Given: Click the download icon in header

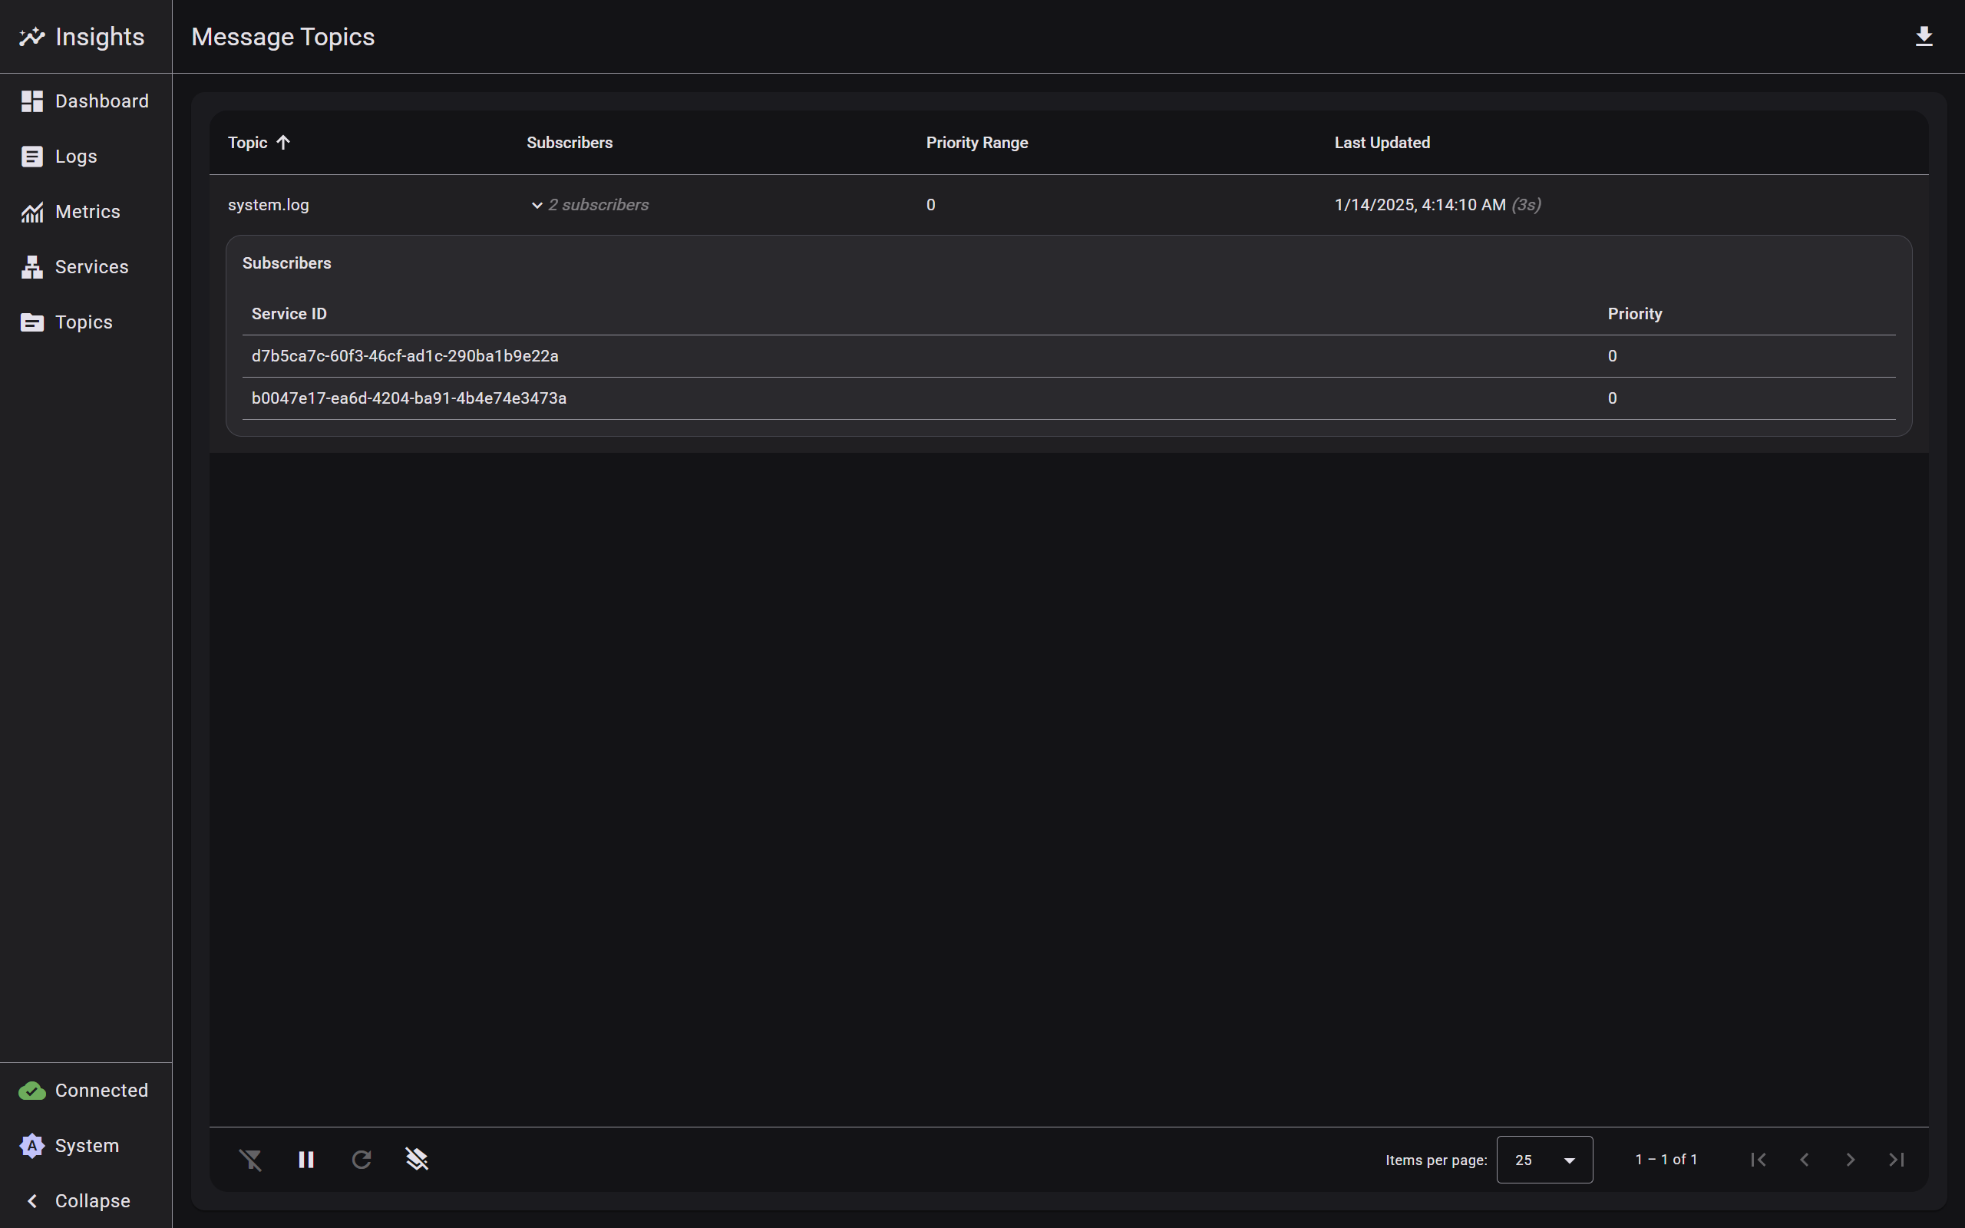Looking at the screenshot, I should pyautogui.click(x=1923, y=37).
